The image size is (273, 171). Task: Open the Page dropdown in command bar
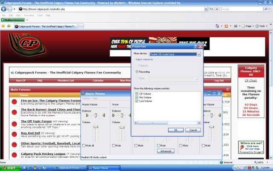coord(248,26)
